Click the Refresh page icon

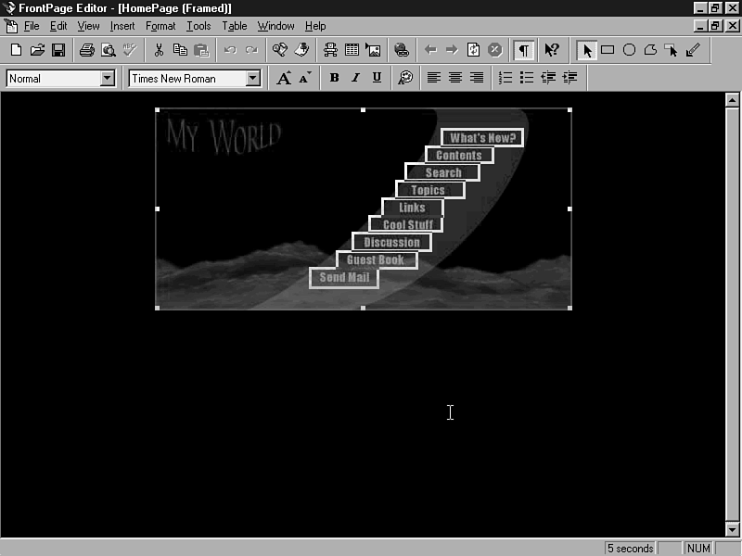[x=473, y=50]
